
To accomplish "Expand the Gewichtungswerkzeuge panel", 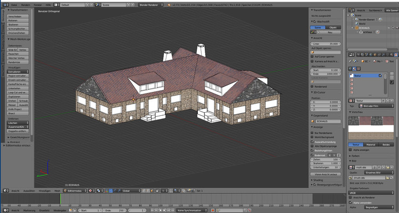I will (19, 137).
